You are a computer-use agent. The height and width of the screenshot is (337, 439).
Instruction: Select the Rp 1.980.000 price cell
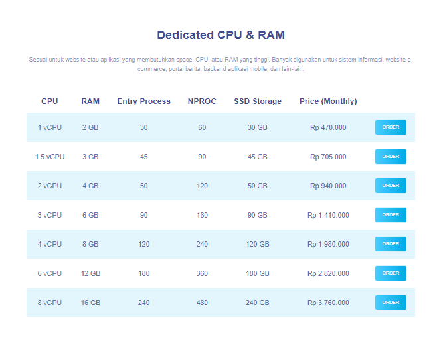(328, 244)
